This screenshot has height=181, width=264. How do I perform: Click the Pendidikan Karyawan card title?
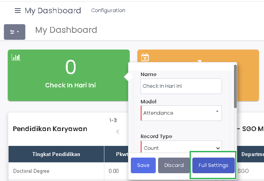pyautogui.click(x=50, y=129)
